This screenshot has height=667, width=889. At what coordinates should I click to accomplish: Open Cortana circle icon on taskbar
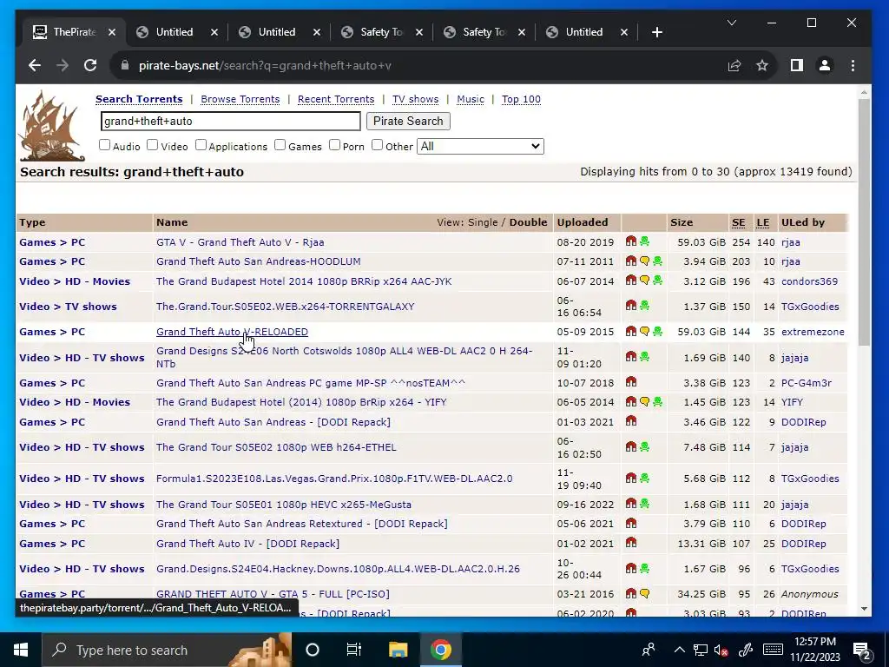pyautogui.click(x=313, y=650)
